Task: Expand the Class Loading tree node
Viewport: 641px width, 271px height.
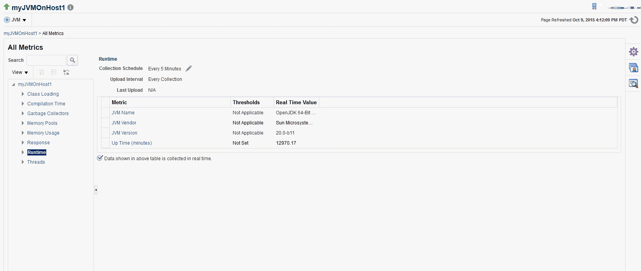Action: point(23,94)
